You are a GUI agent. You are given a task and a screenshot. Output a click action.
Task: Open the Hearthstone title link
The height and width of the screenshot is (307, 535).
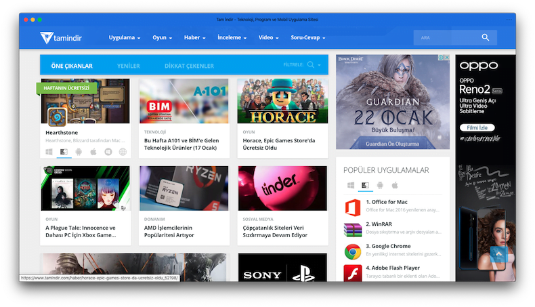pos(62,133)
